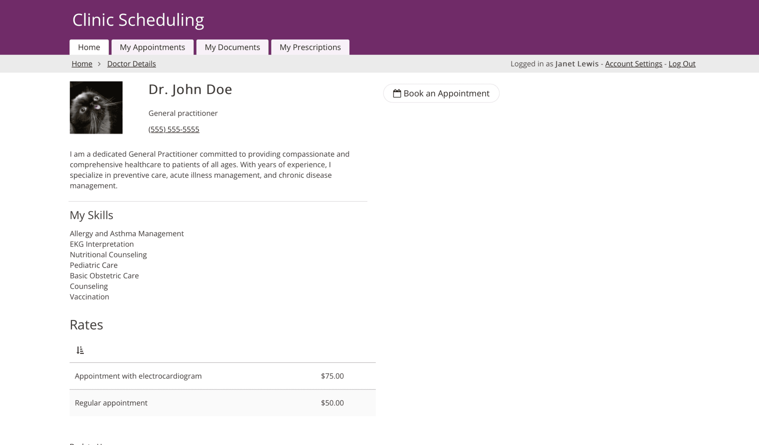Open the My Prescriptions tab
The width and height of the screenshot is (759, 445).
click(310, 47)
